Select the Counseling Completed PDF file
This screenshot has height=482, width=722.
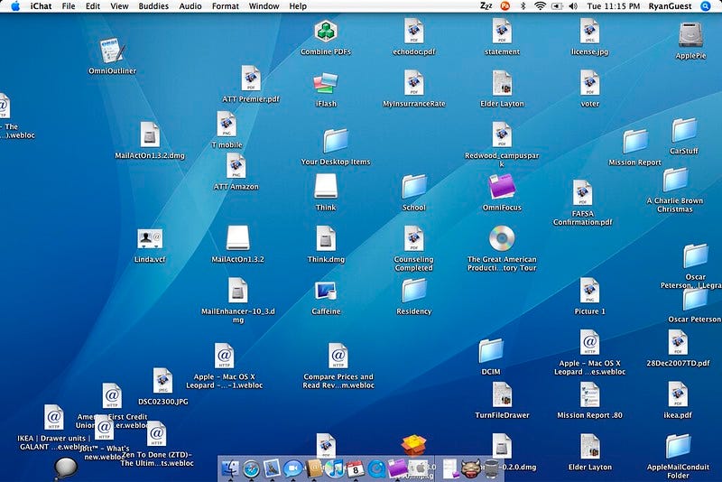tap(414, 238)
